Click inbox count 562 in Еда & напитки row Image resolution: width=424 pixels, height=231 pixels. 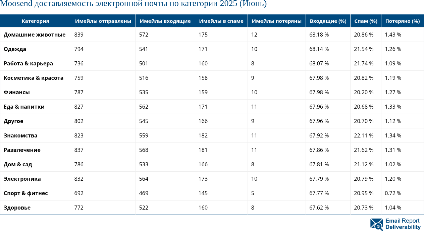pyautogui.click(x=144, y=107)
